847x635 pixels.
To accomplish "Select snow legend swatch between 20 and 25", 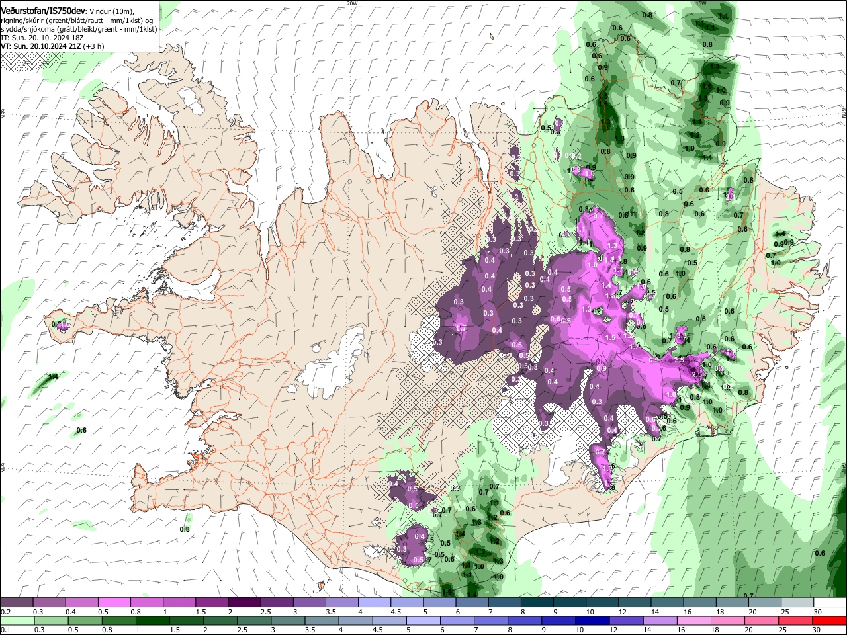I will tap(765, 603).
